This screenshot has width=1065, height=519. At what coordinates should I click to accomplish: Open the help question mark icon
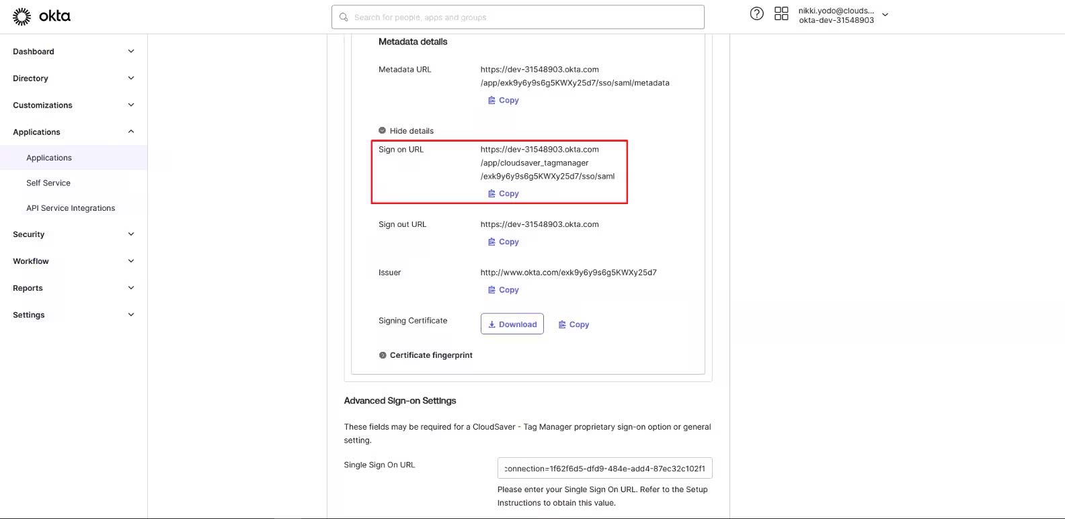(756, 14)
